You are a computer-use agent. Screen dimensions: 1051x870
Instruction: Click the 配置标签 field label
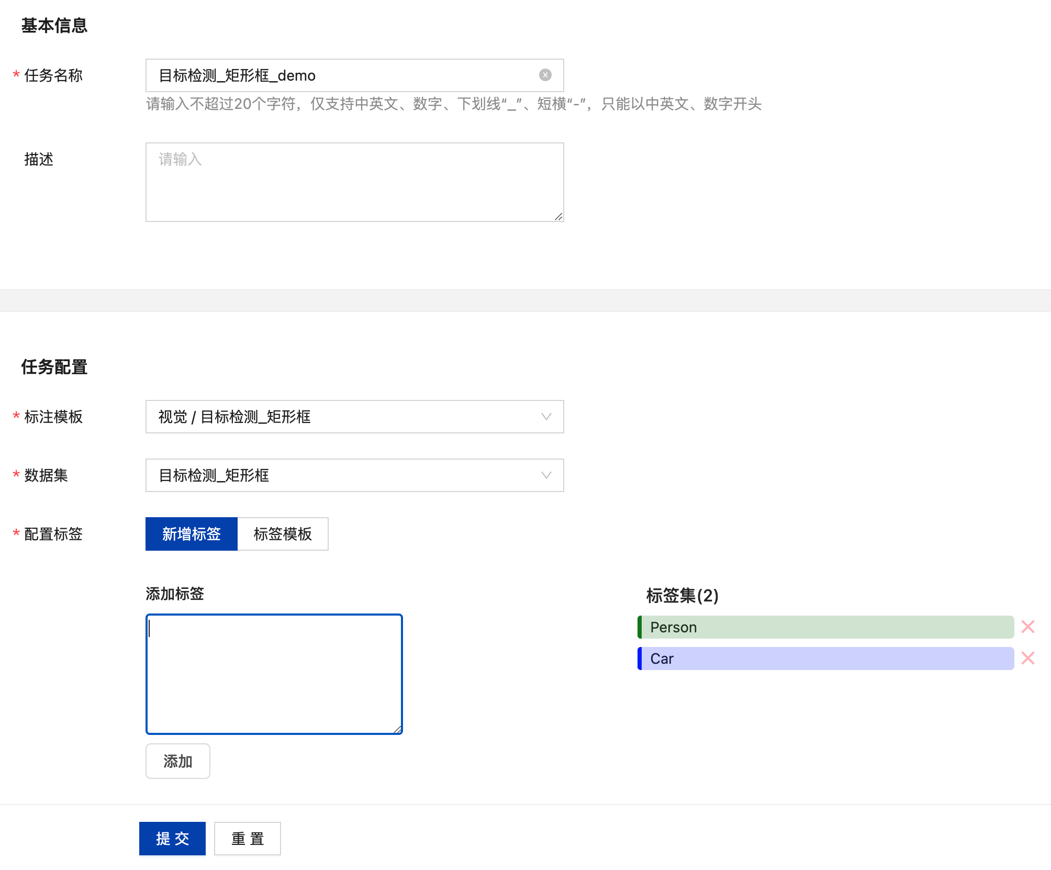click(x=53, y=534)
